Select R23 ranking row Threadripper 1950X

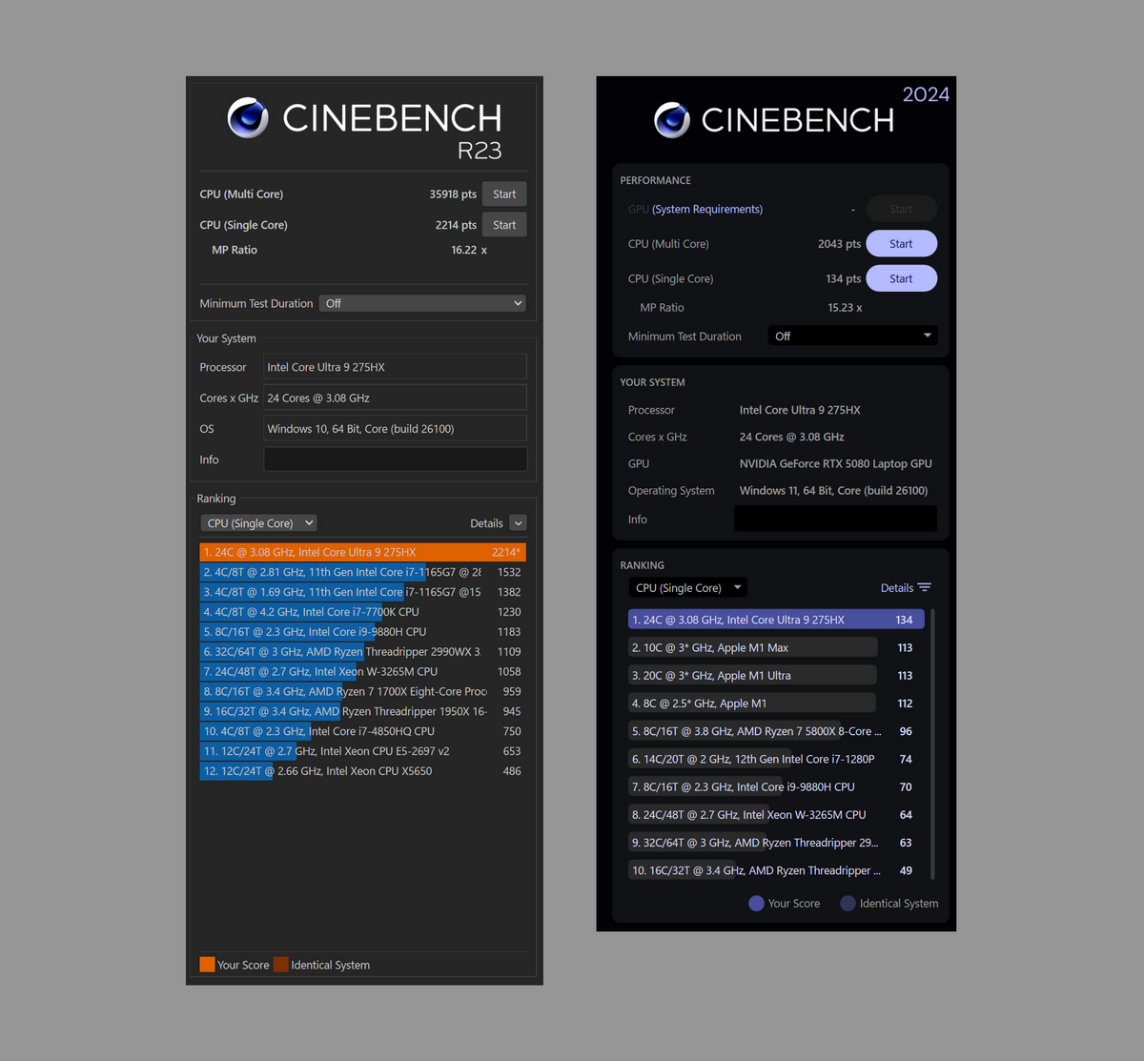point(362,711)
